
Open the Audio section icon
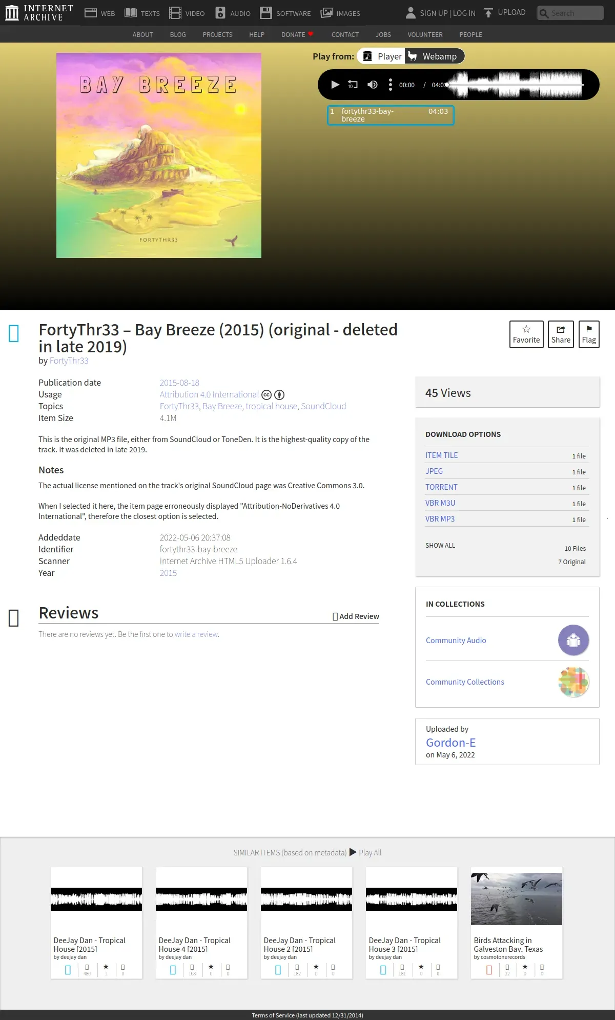(x=220, y=13)
